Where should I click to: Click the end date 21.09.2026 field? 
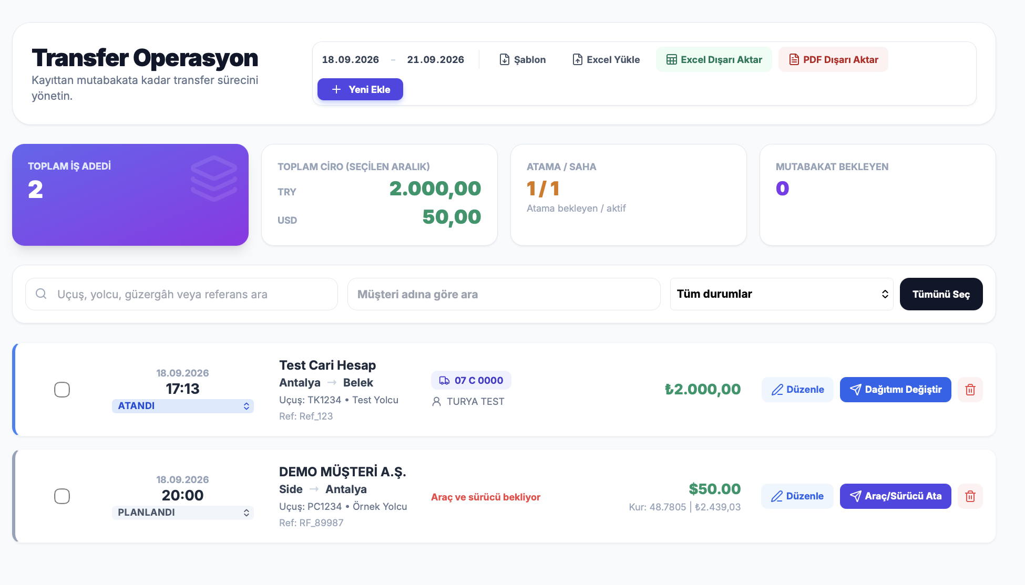coord(436,59)
